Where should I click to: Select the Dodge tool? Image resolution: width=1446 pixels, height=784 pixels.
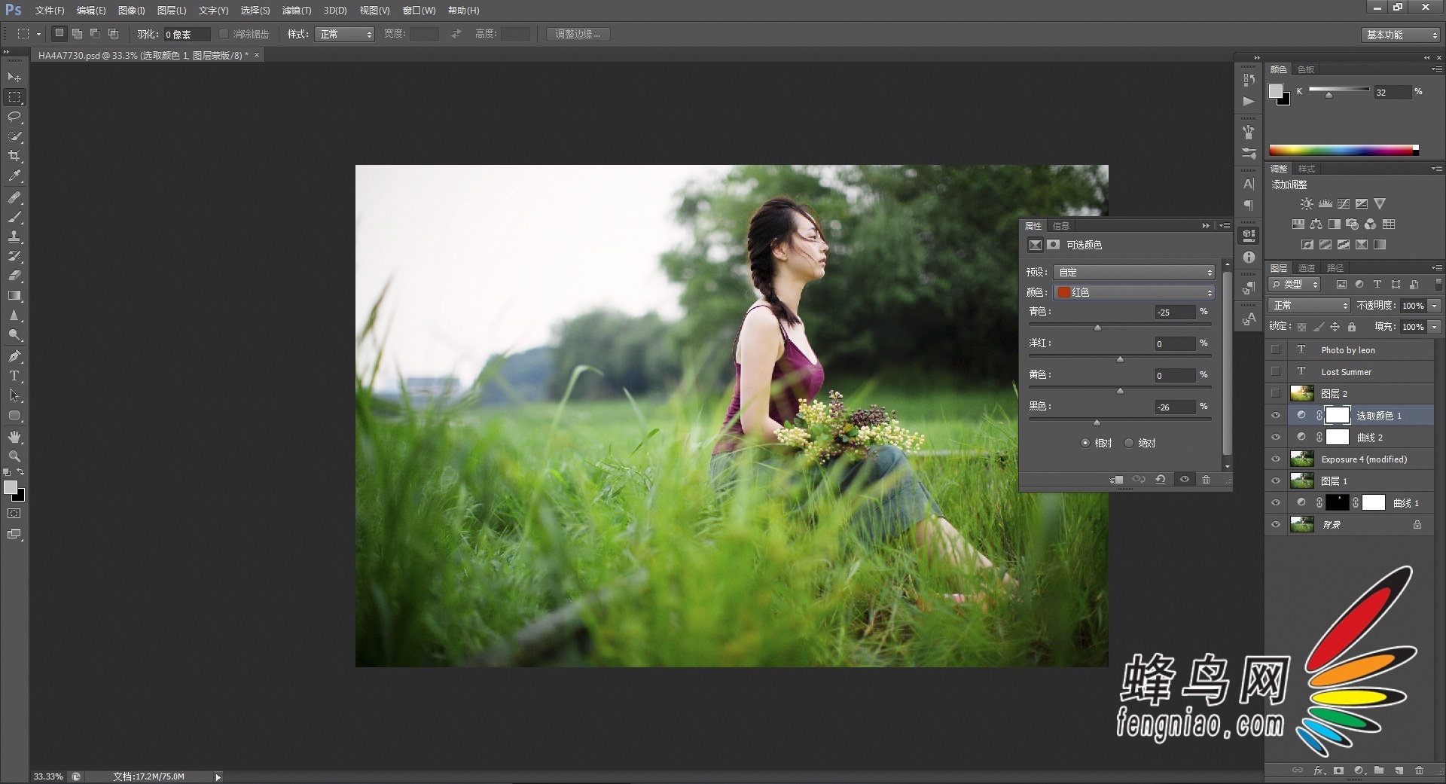tap(14, 335)
